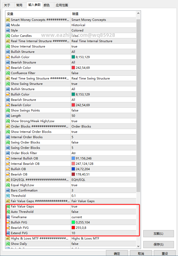Select the 输入参数 tab
This screenshot has width=178, height=256.
[34, 5]
